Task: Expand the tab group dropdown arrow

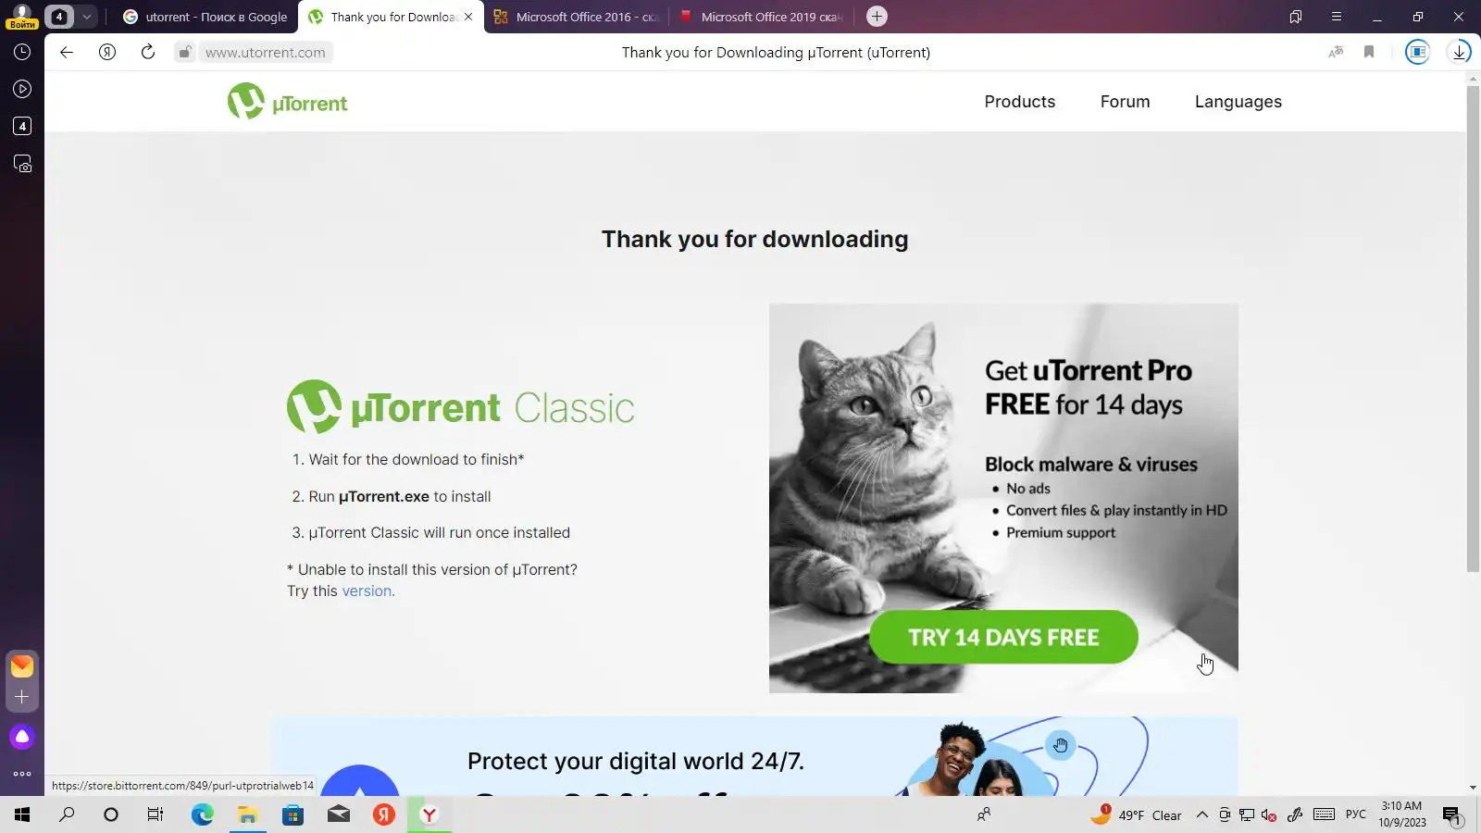Action: [x=86, y=17]
